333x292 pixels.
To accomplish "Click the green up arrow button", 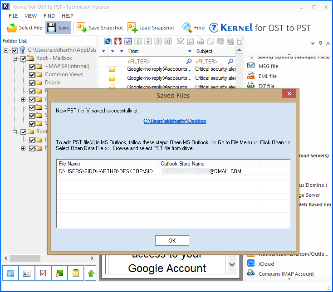I will tap(91, 273).
